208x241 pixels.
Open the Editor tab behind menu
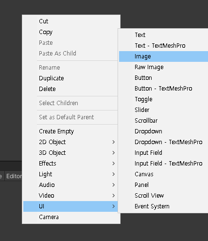tap(14, 176)
